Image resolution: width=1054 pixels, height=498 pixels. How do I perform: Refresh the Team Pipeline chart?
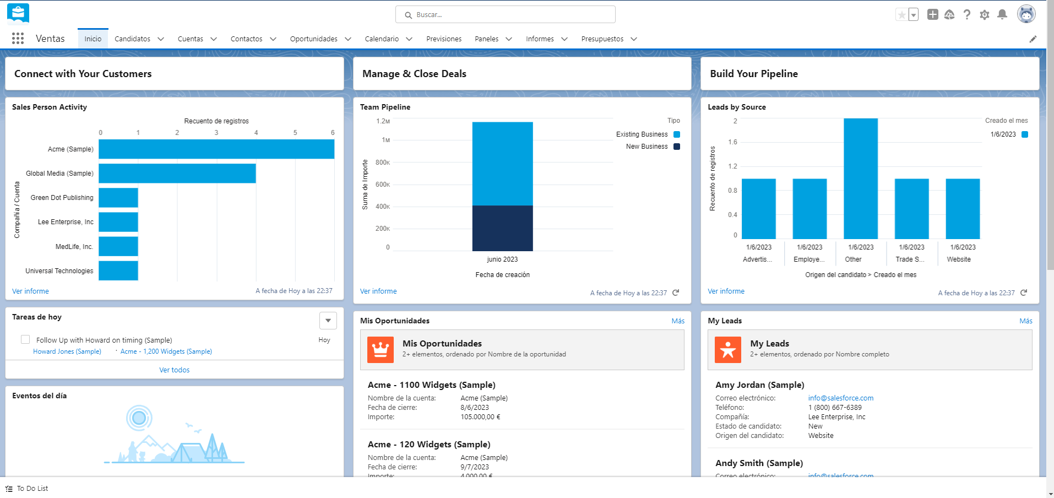676,293
